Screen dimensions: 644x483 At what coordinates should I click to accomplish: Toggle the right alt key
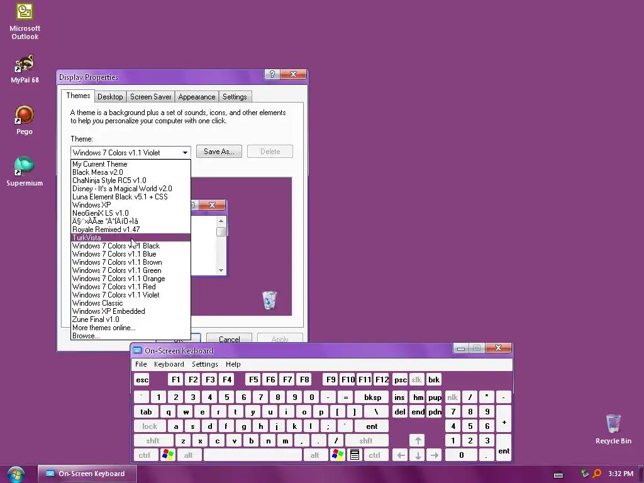coord(314,455)
